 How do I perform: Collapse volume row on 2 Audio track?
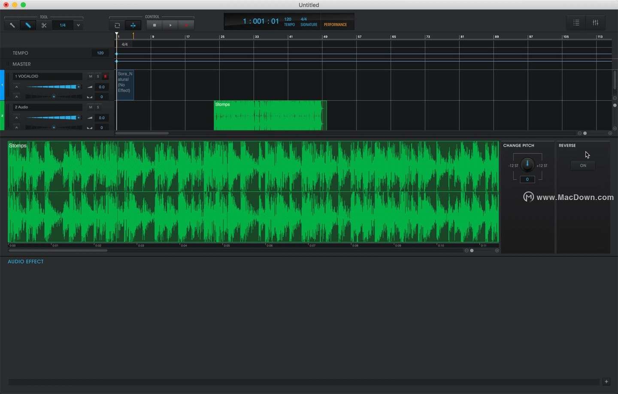pyautogui.click(x=17, y=118)
